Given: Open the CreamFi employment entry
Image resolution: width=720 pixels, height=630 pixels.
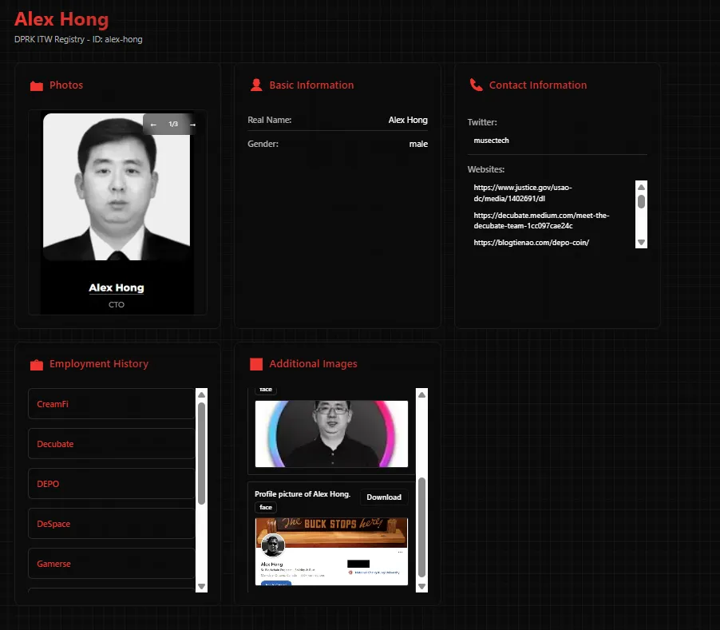Looking at the screenshot, I should tap(111, 404).
